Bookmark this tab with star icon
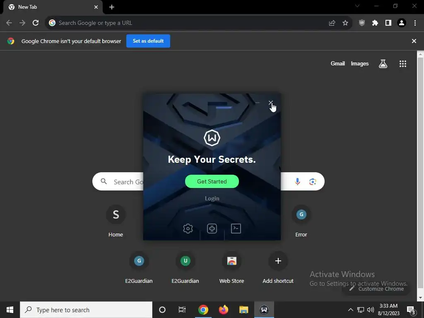 pyautogui.click(x=345, y=23)
